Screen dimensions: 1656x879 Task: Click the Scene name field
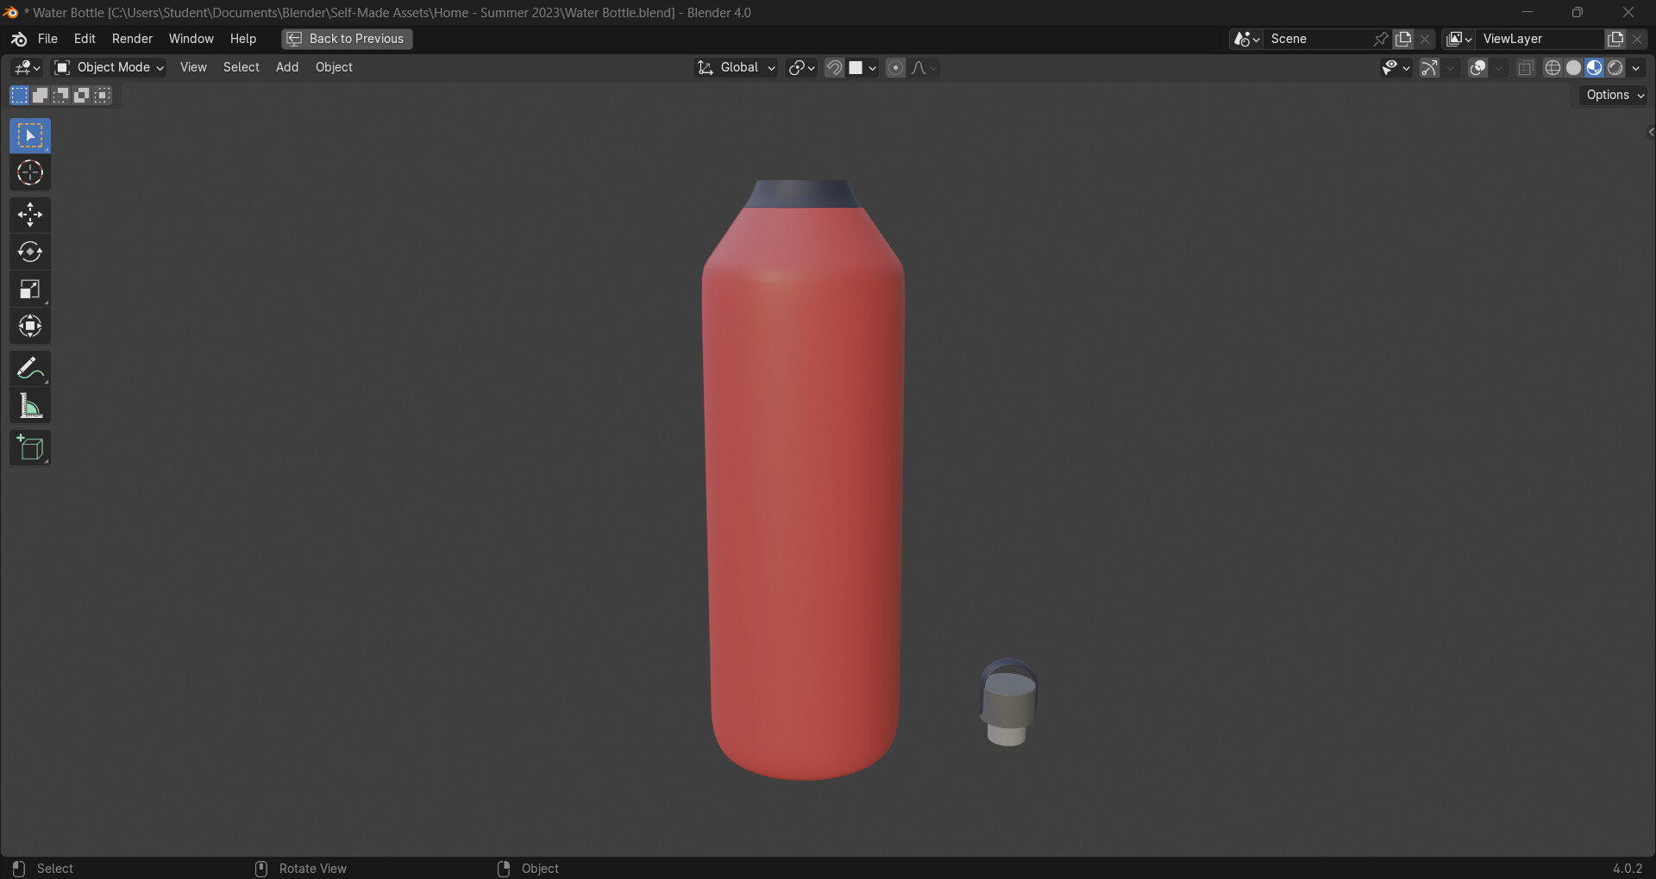click(1320, 39)
